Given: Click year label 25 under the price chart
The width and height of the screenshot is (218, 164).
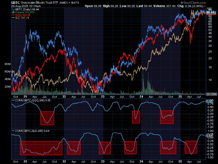Looking at the screenshot, I should [180, 97].
